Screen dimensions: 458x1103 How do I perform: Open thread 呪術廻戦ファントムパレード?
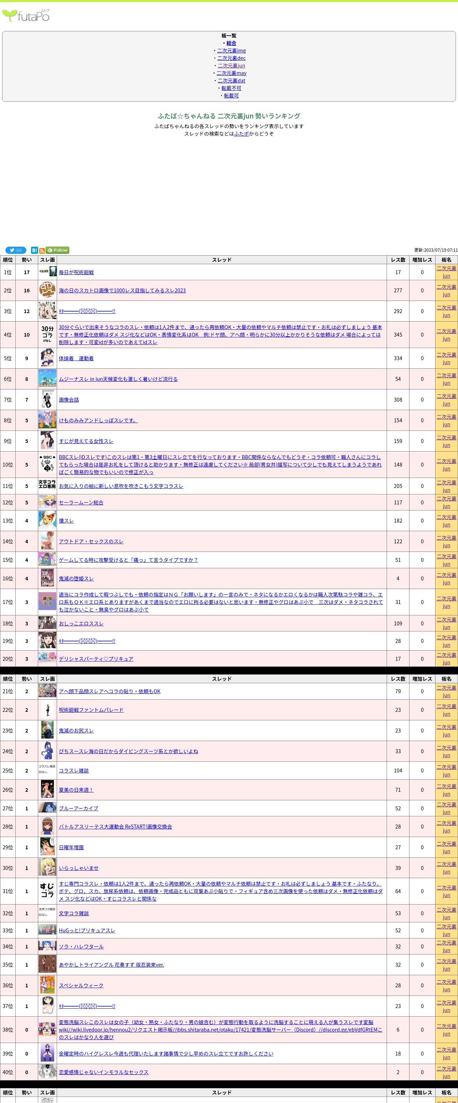tap(91, 710)
